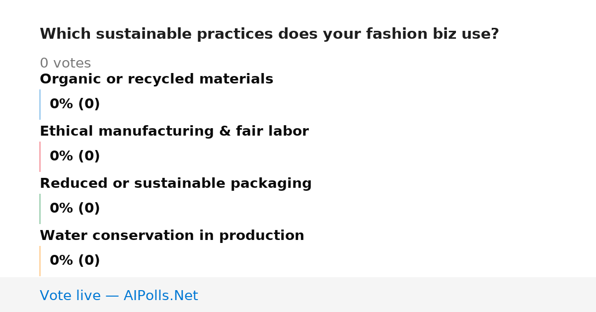Click the "AIPolls.Net" text in the footer
Viewport: 596px width, 312px height.
[160, 296]
